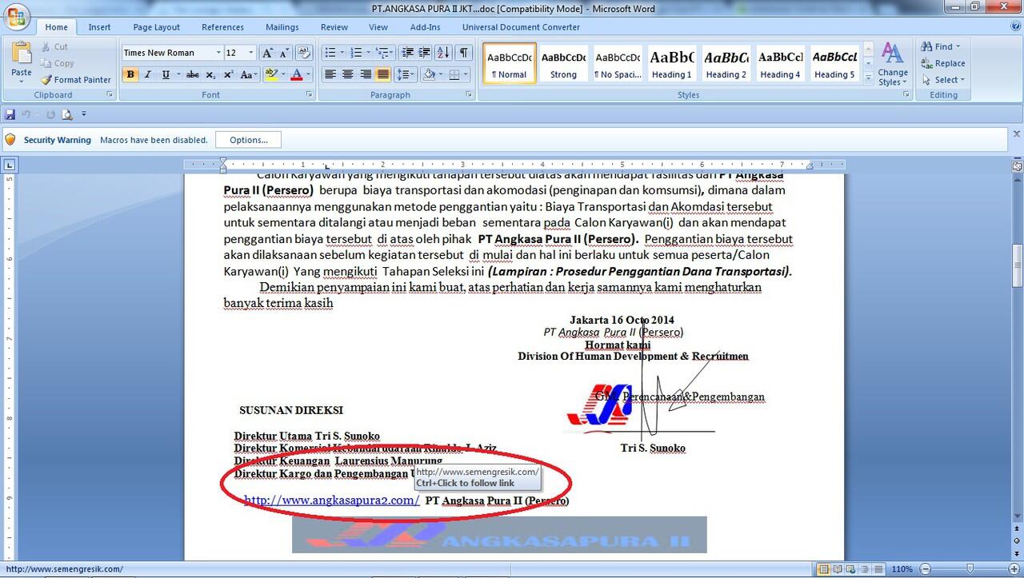Open the Change Styles dropdown
The image size is (1024, 578).
(x=892, y=63)
